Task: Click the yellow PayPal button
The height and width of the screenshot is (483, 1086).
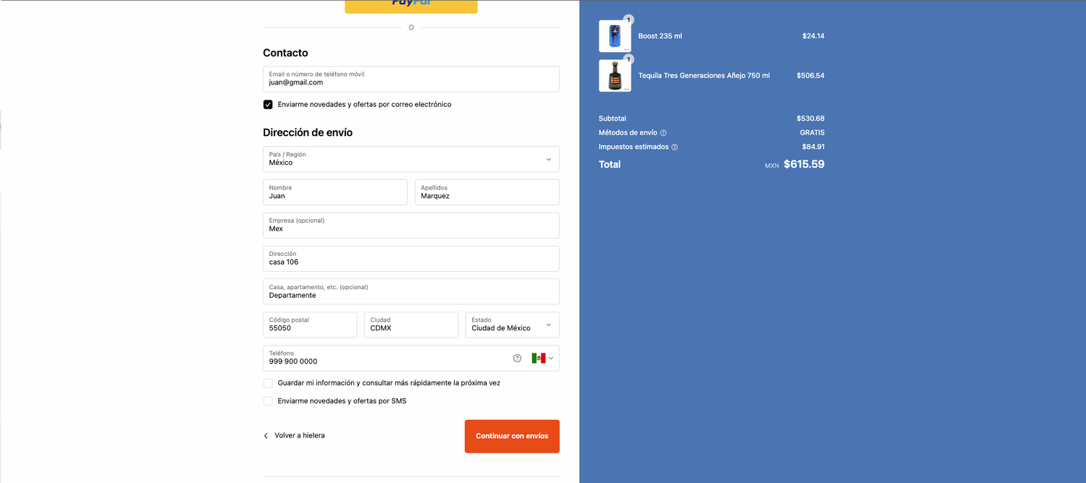Action: pos(411,6)
